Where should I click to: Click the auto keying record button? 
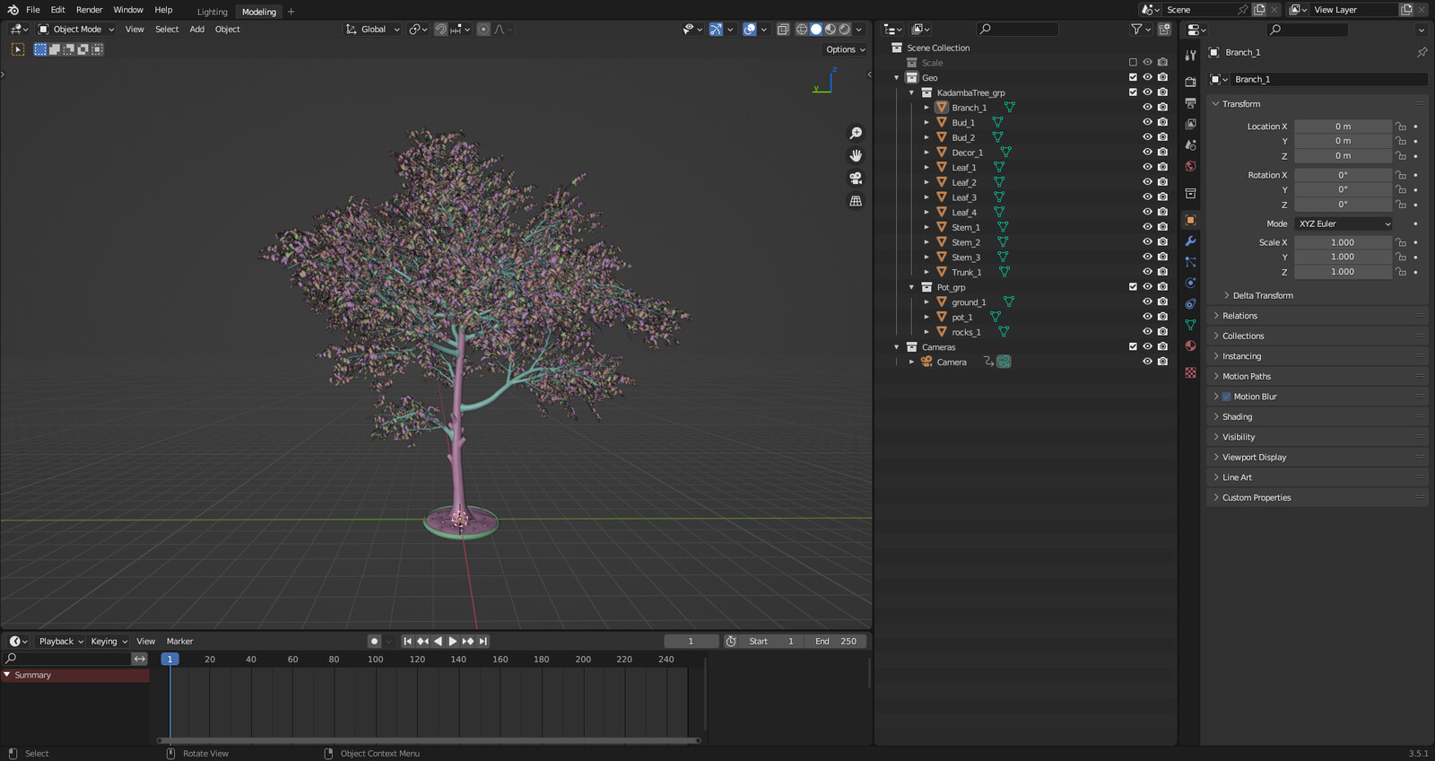coord(374,642)
